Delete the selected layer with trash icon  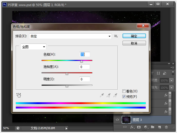tap(166, 127)
